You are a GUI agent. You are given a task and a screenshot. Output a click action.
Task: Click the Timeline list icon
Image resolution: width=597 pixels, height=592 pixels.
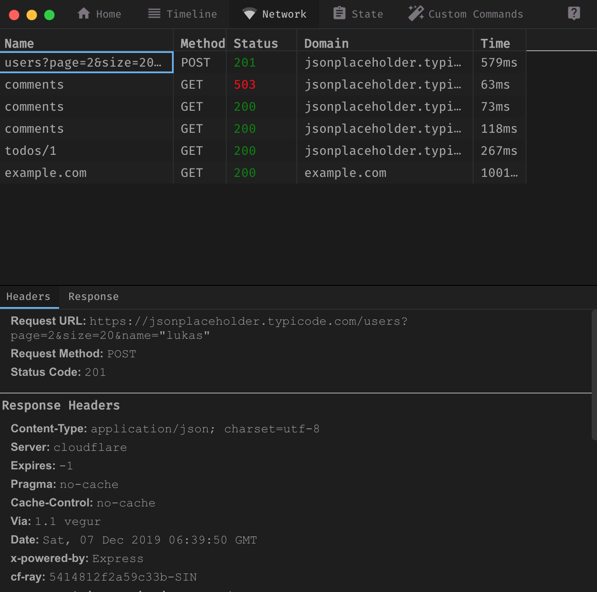[154, 14]
